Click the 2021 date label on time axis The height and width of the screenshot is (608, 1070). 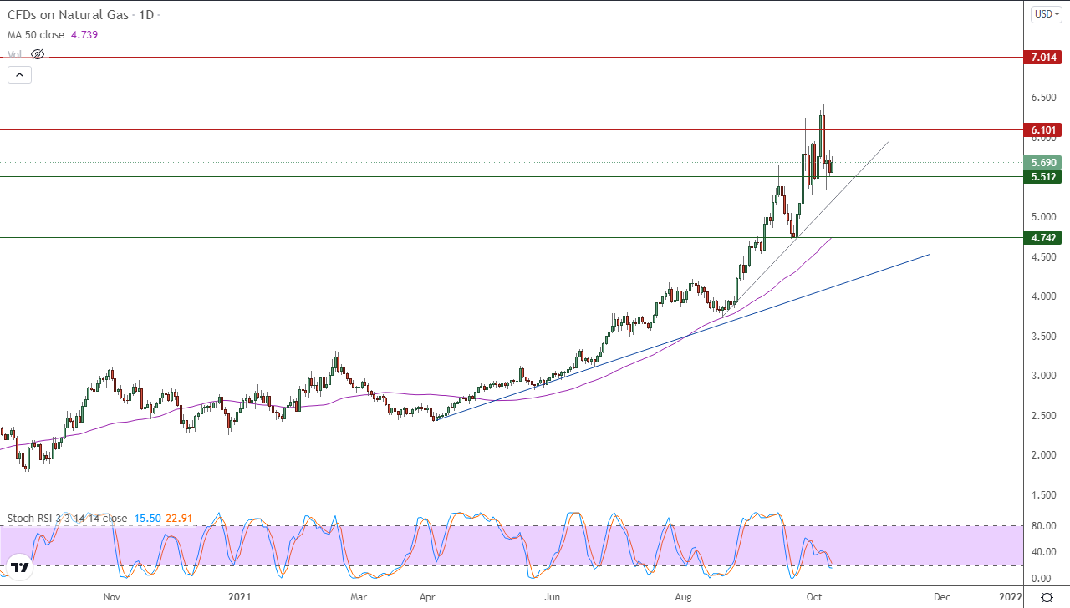pyautogui.click(x=240, y=597)
